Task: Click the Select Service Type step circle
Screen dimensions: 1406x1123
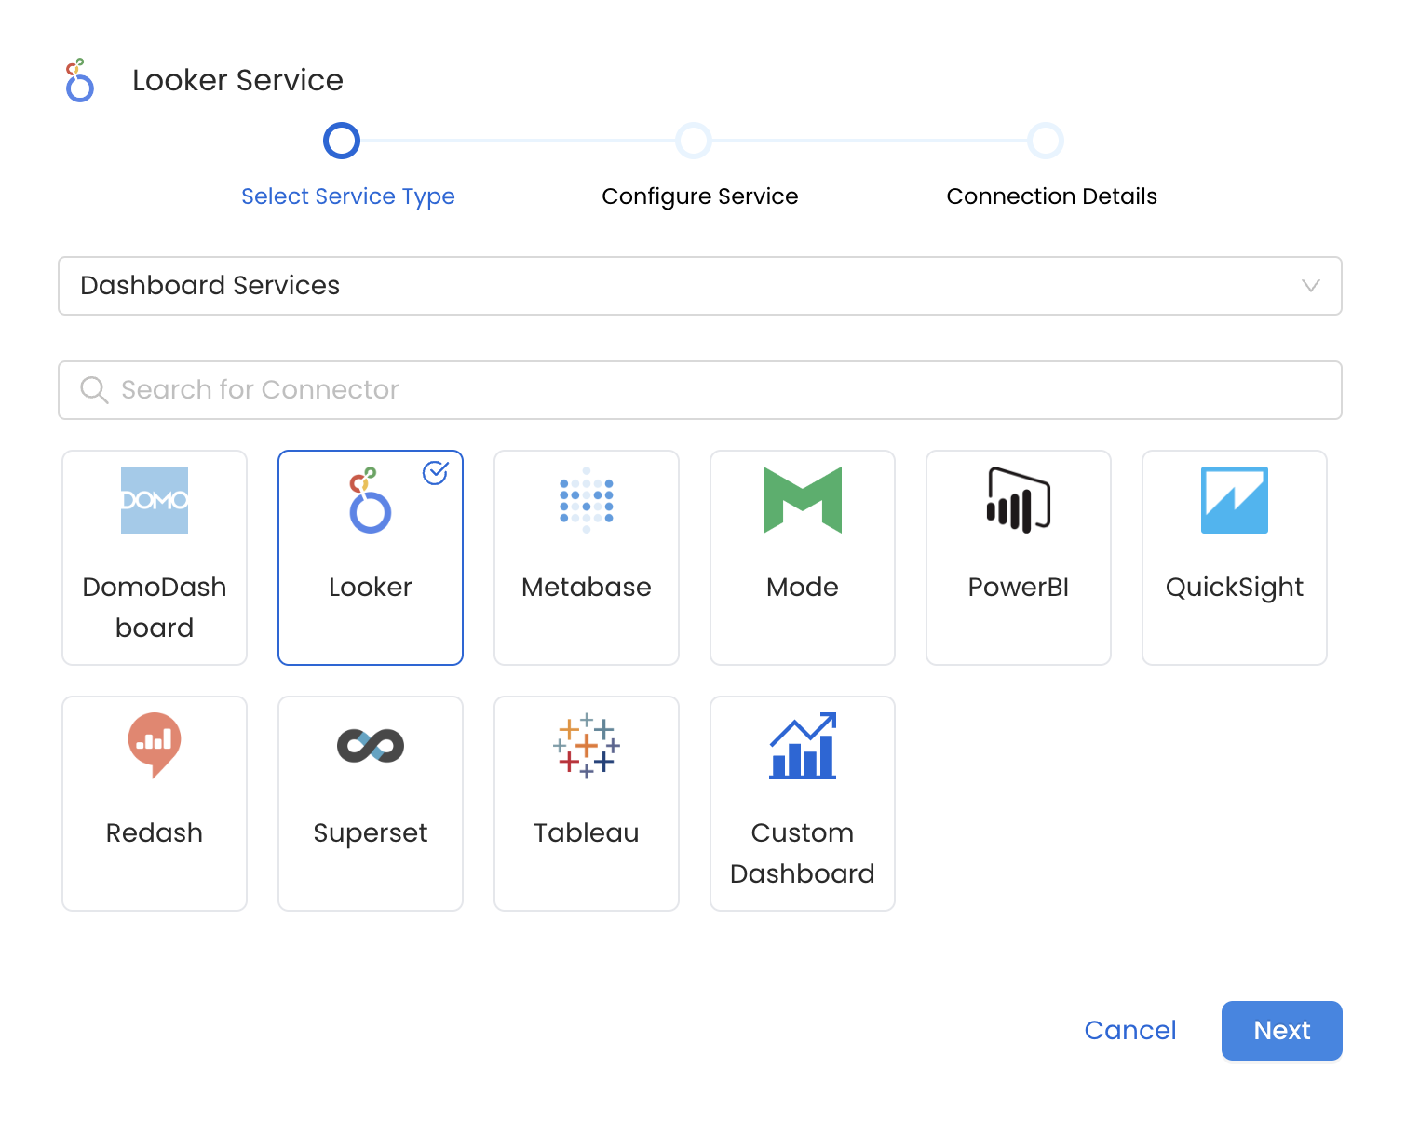Action: [x=342, y=142]
